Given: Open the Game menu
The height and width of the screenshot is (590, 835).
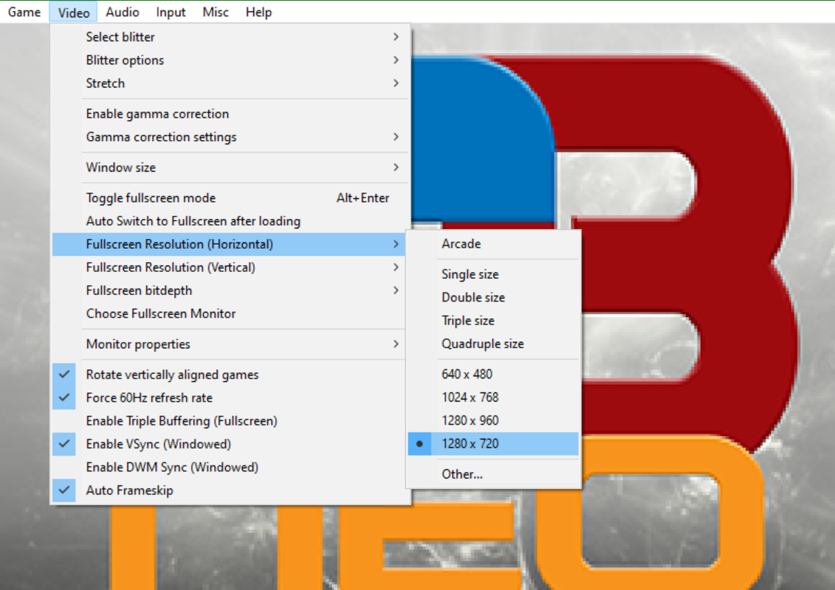Looking at the screenshot, I should [24, 12].
